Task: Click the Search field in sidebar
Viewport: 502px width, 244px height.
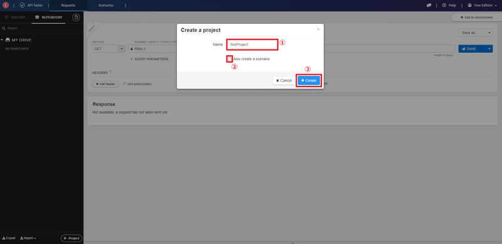Action: pos(41,28)
